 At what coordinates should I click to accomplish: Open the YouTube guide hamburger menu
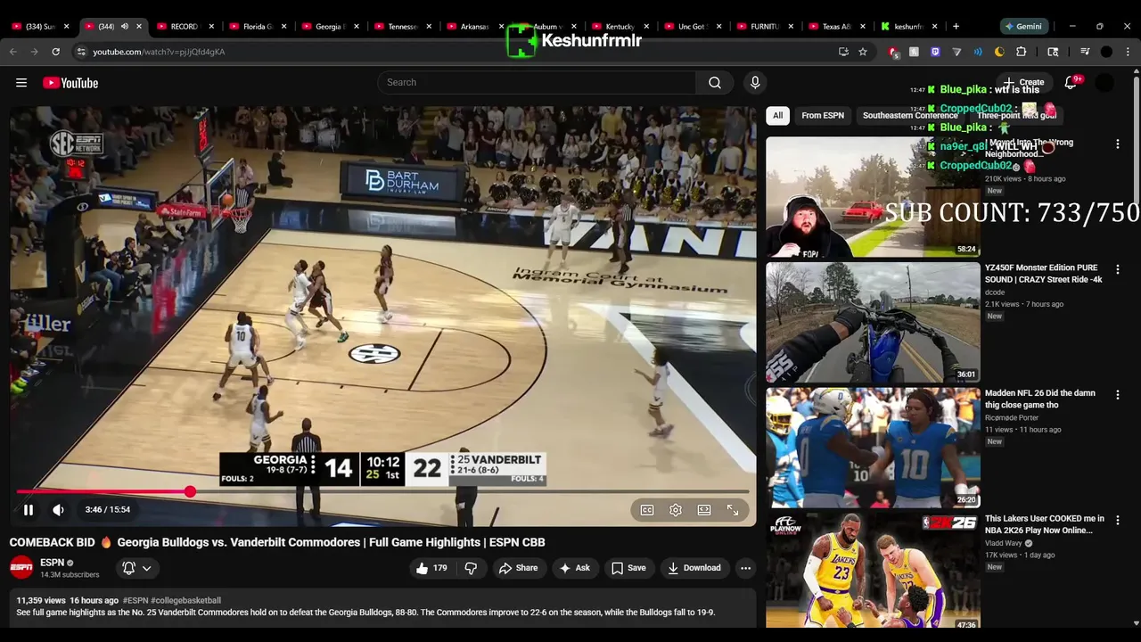click(21, 83)
